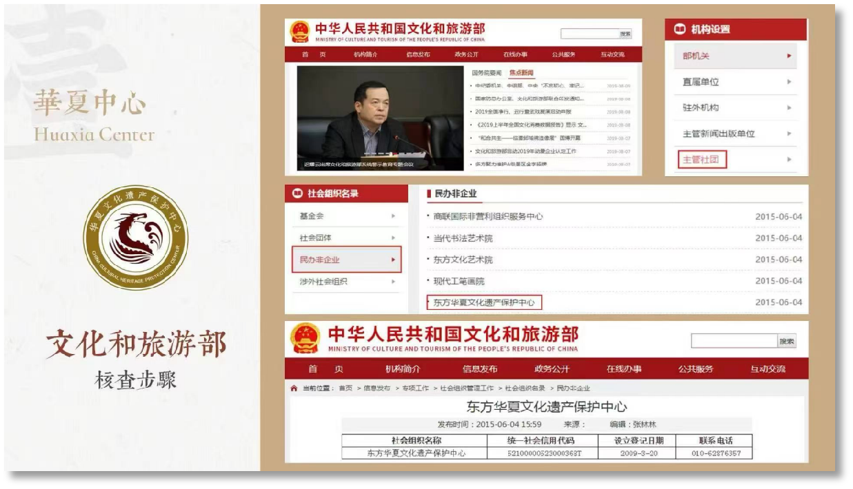Click 民办非企业 in the breadcrumb trail

[573, 388]
